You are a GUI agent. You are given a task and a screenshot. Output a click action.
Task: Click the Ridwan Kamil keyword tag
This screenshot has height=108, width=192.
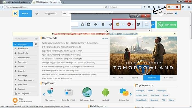click(x=142, y=95)
